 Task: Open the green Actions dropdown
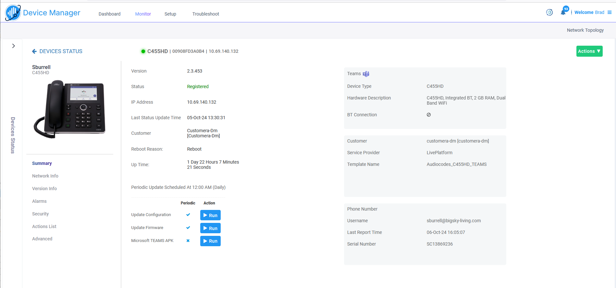(x=589, y=51)
